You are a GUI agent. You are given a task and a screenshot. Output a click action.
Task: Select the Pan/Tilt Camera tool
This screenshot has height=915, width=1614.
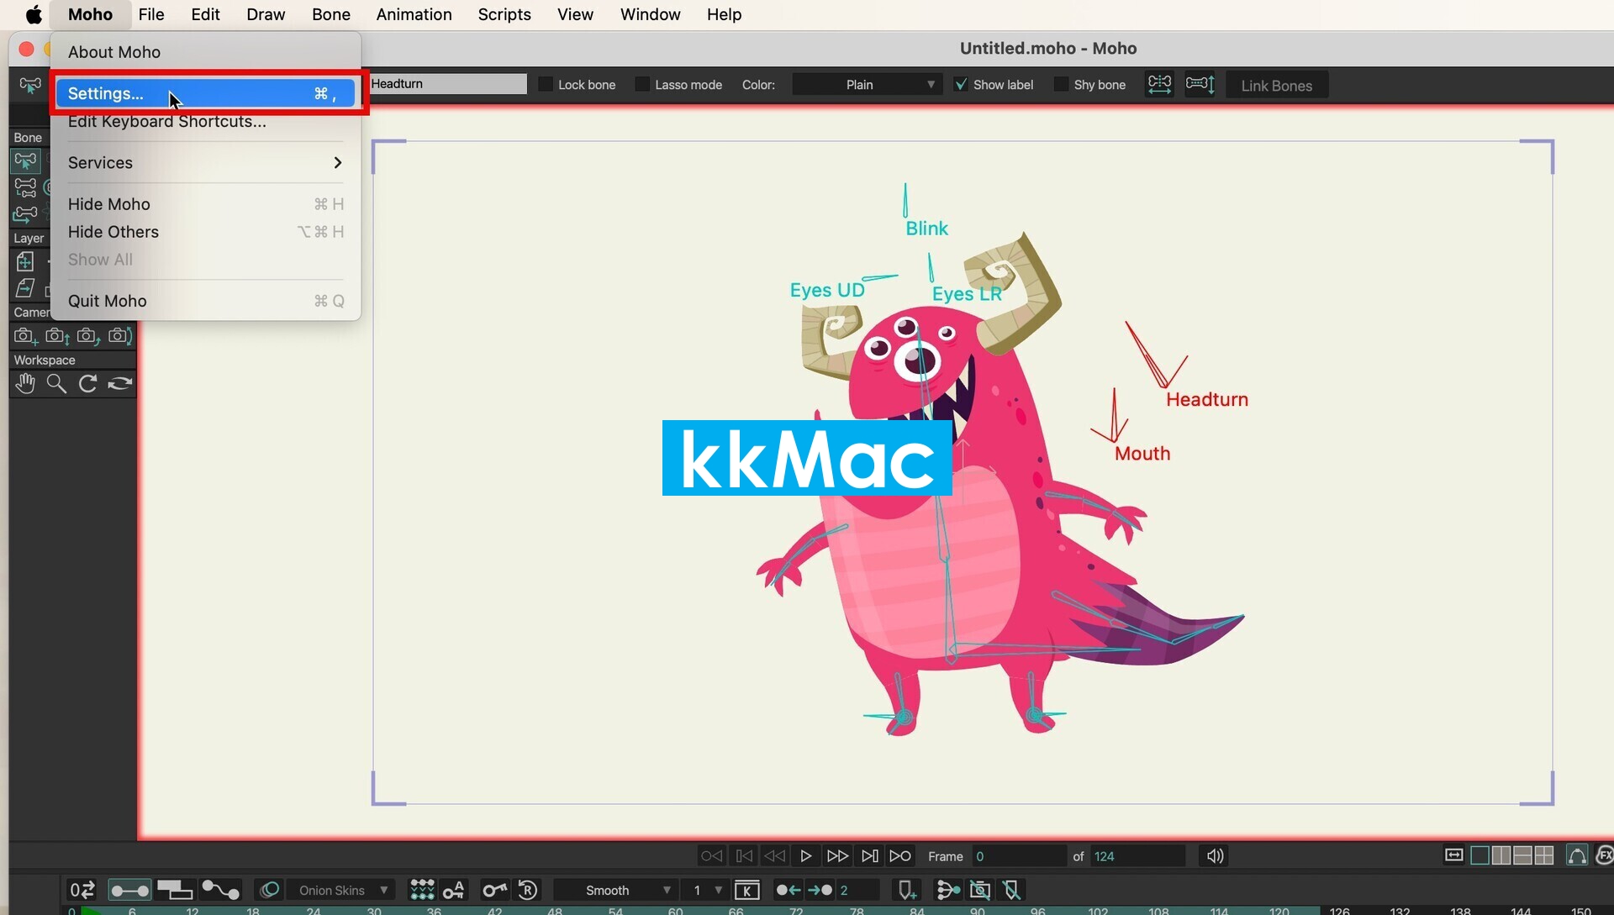(x=119, y=336)
